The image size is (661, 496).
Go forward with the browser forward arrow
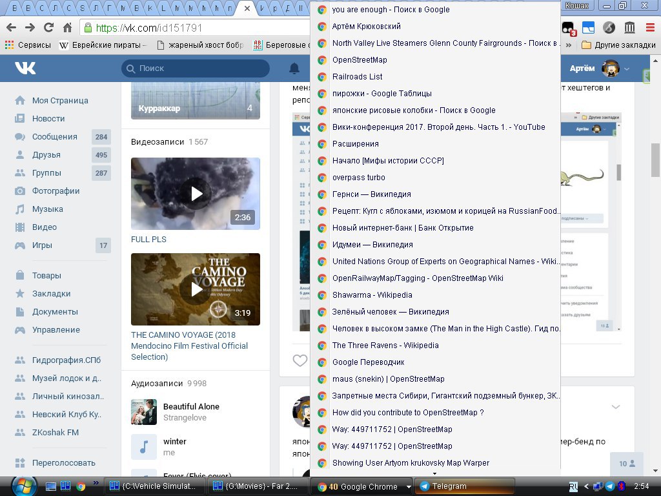click(x=30, y=28)
